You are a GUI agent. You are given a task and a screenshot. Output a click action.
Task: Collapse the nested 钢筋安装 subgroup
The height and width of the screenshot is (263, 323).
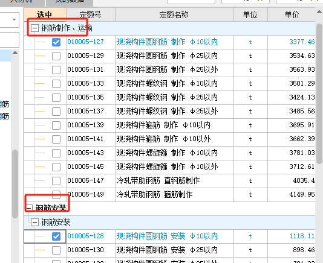[x=34, y=222]
